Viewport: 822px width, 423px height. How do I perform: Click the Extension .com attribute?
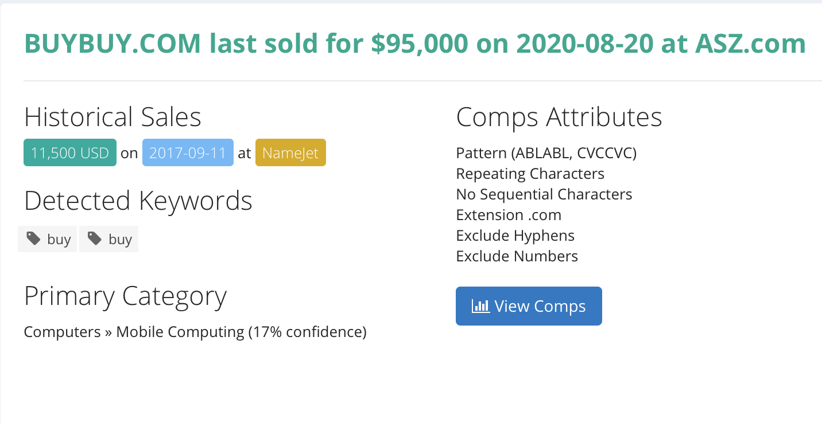click(x=509, y=215)
